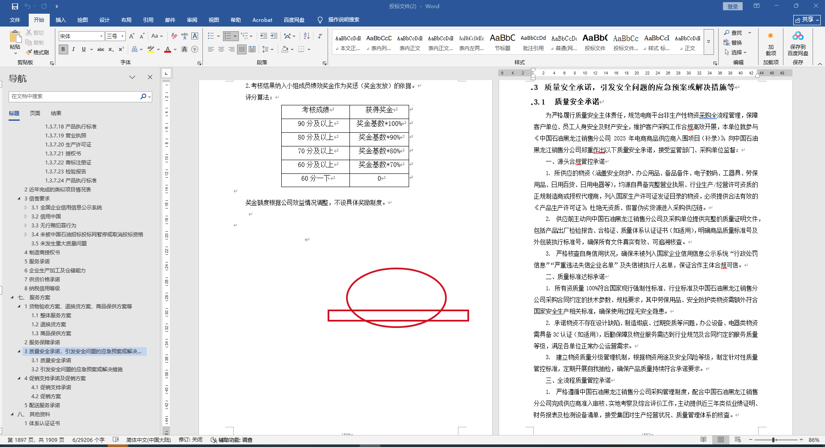This screenshot has height=447, width=825.
Task: Undo the last action
Action: [27, 6]
